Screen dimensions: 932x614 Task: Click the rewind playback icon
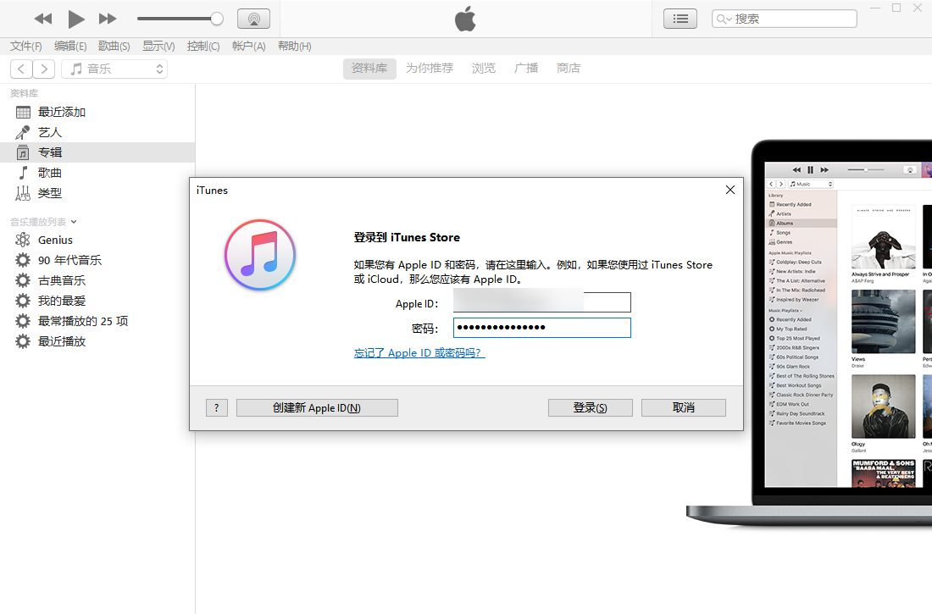tap(43, 18)
